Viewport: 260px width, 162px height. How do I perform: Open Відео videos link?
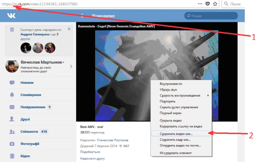[x=25, y=156]
